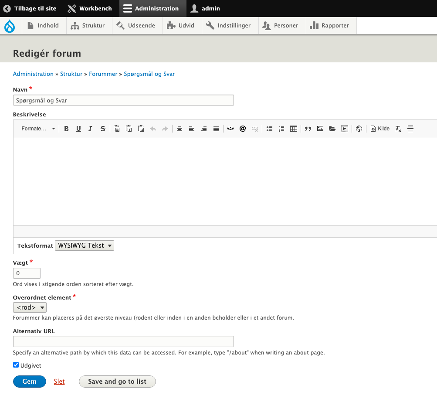
Task: Apply strikethrough text formatting
Action: click(103, 129)
